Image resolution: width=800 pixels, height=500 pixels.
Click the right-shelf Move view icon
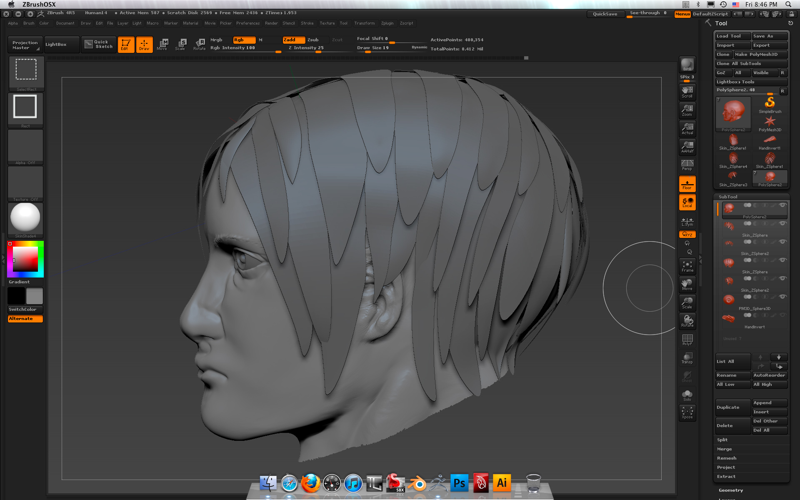pyautogui.click(x=687, y=285)
